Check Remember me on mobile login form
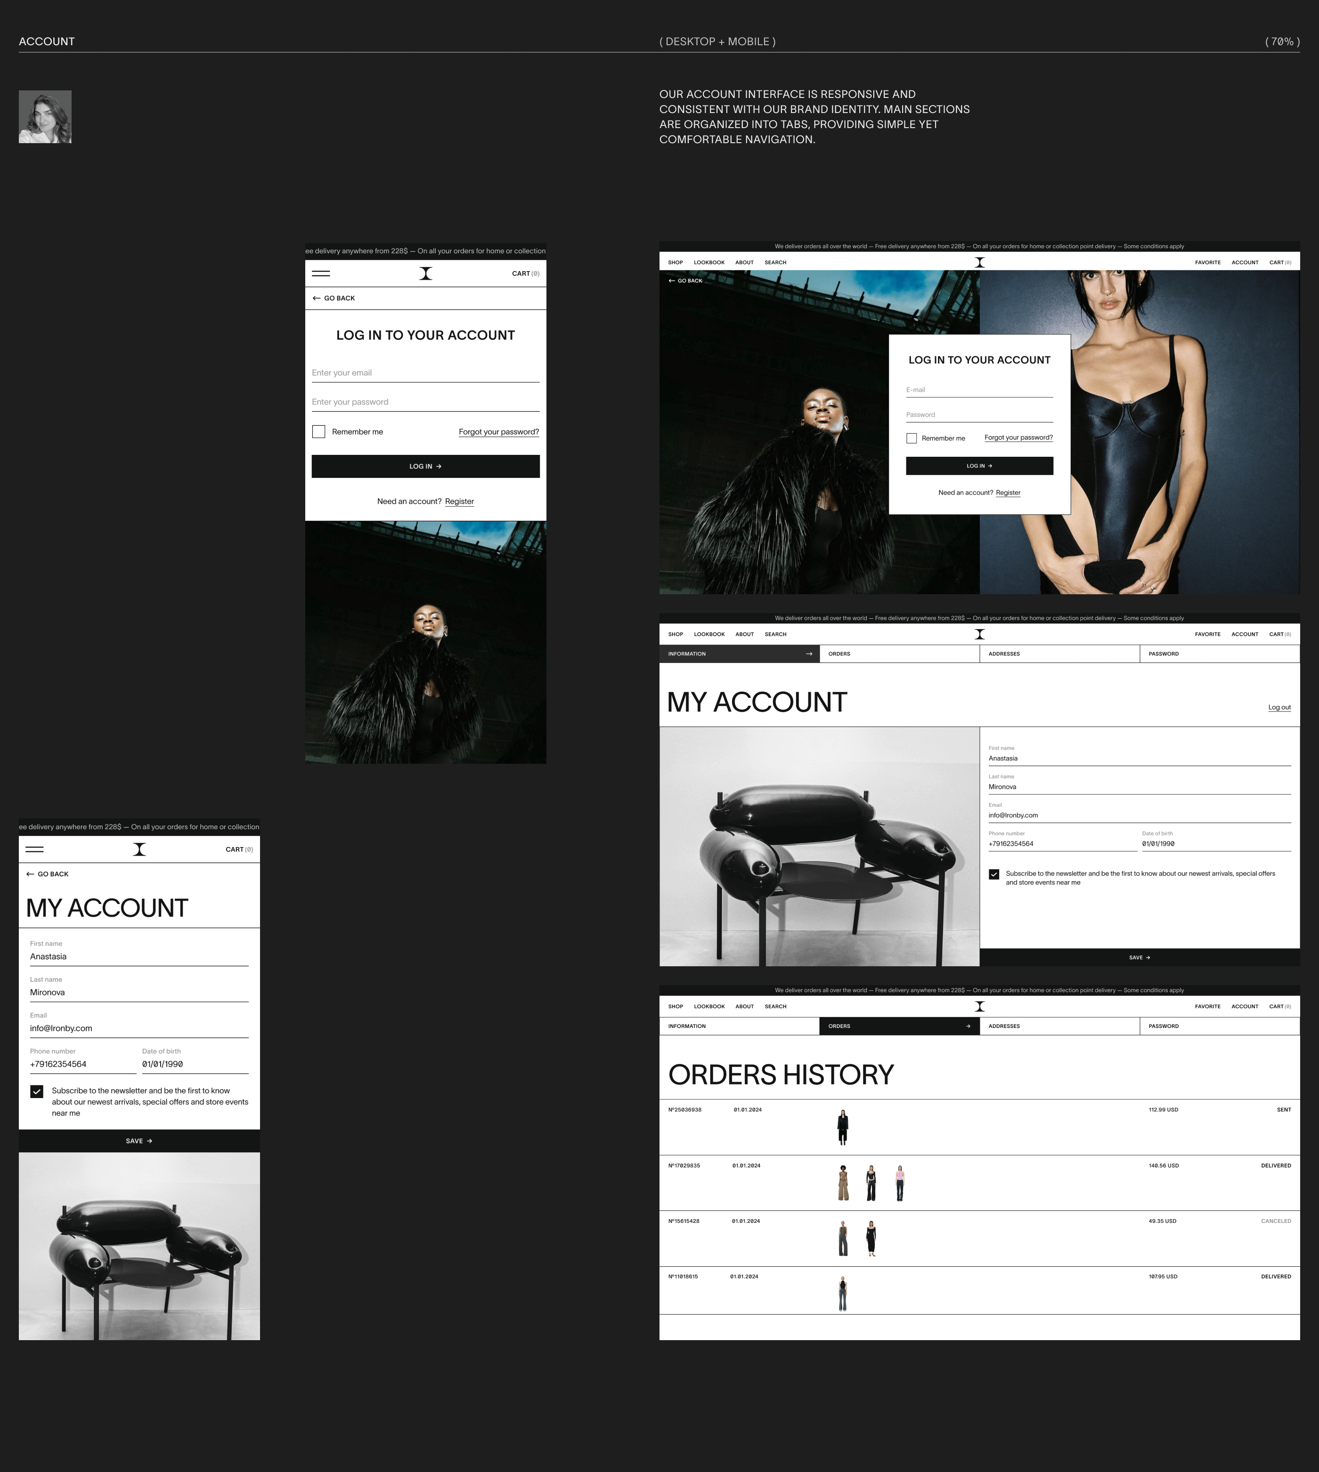 319,432
